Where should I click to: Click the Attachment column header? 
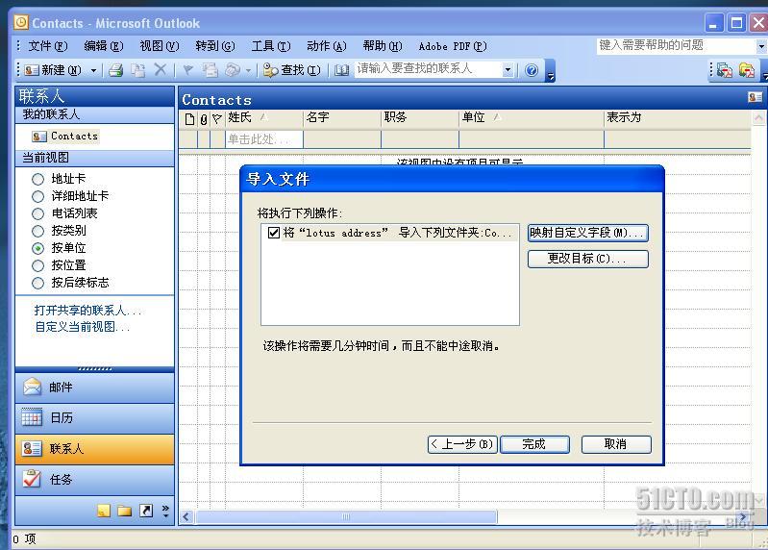pyautogui.click(x=204, y=118)
